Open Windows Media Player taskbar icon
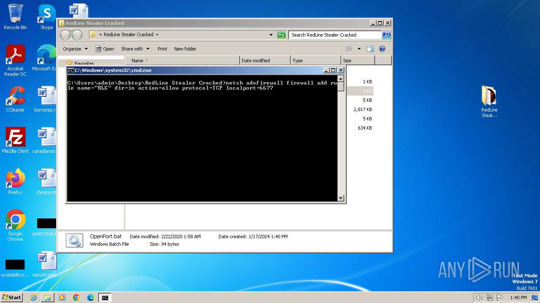This screenshot has width=540, height=303. [x=62, y=298]
